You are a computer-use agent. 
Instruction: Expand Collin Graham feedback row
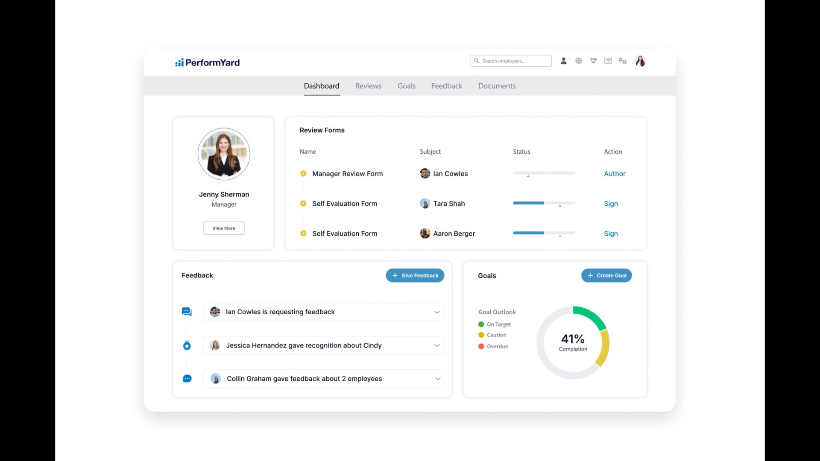point(437,379)
